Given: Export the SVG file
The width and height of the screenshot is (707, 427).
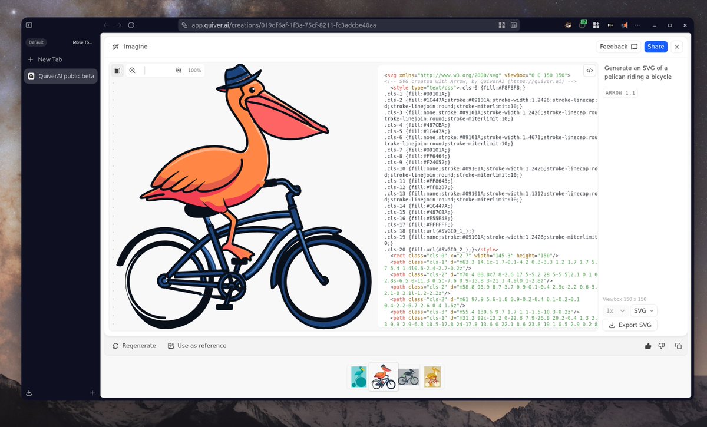Looking at the screenshot, I should point(630,325).
